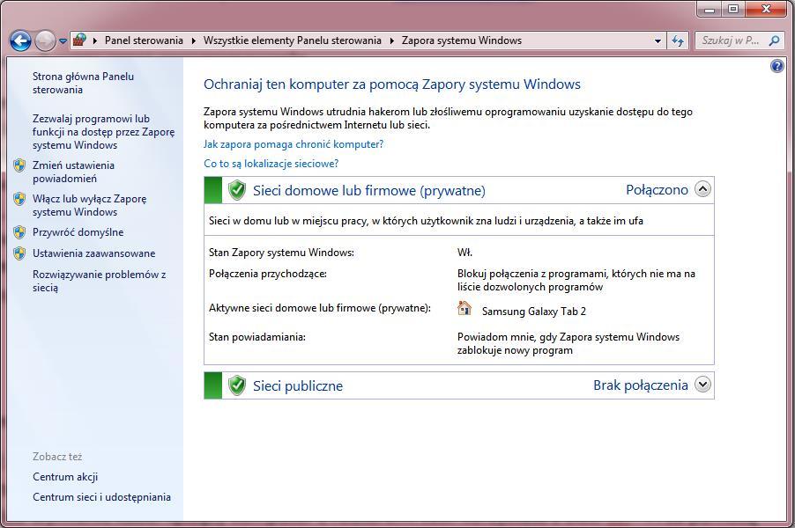Click the Połączono status text
795x528 pixels.
click(658, 190)
